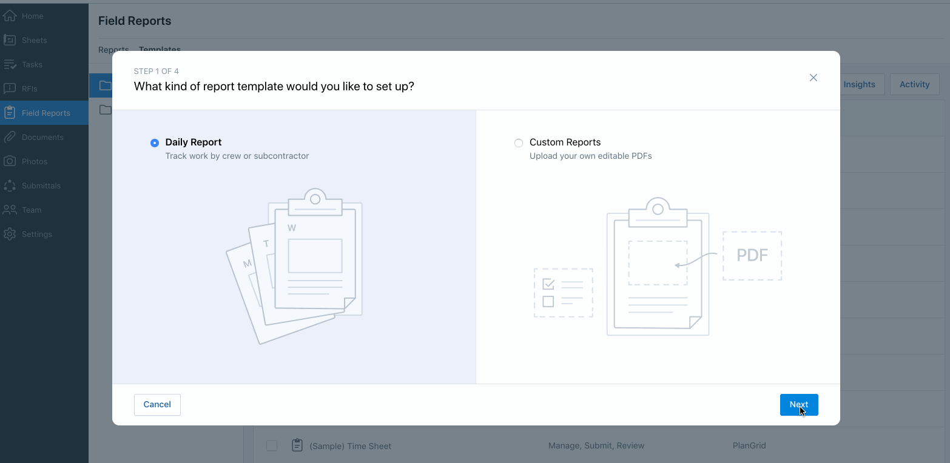The height and width of the screenshot is (463, 950).
Task: Click the Submittals icon in sidebar
Action: [10, 185]
